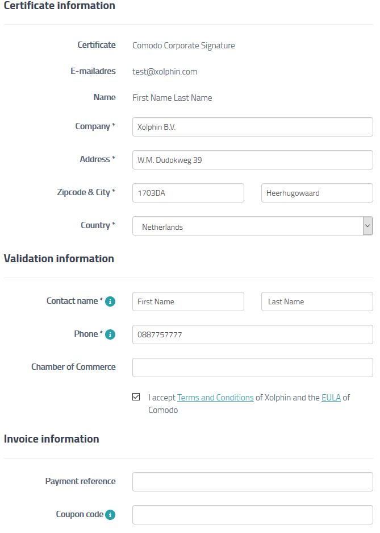
Task: Click the Certificate information heading
Action: (60, 6)
